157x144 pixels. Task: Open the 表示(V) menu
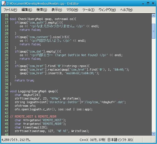click(x=57, y=10)
